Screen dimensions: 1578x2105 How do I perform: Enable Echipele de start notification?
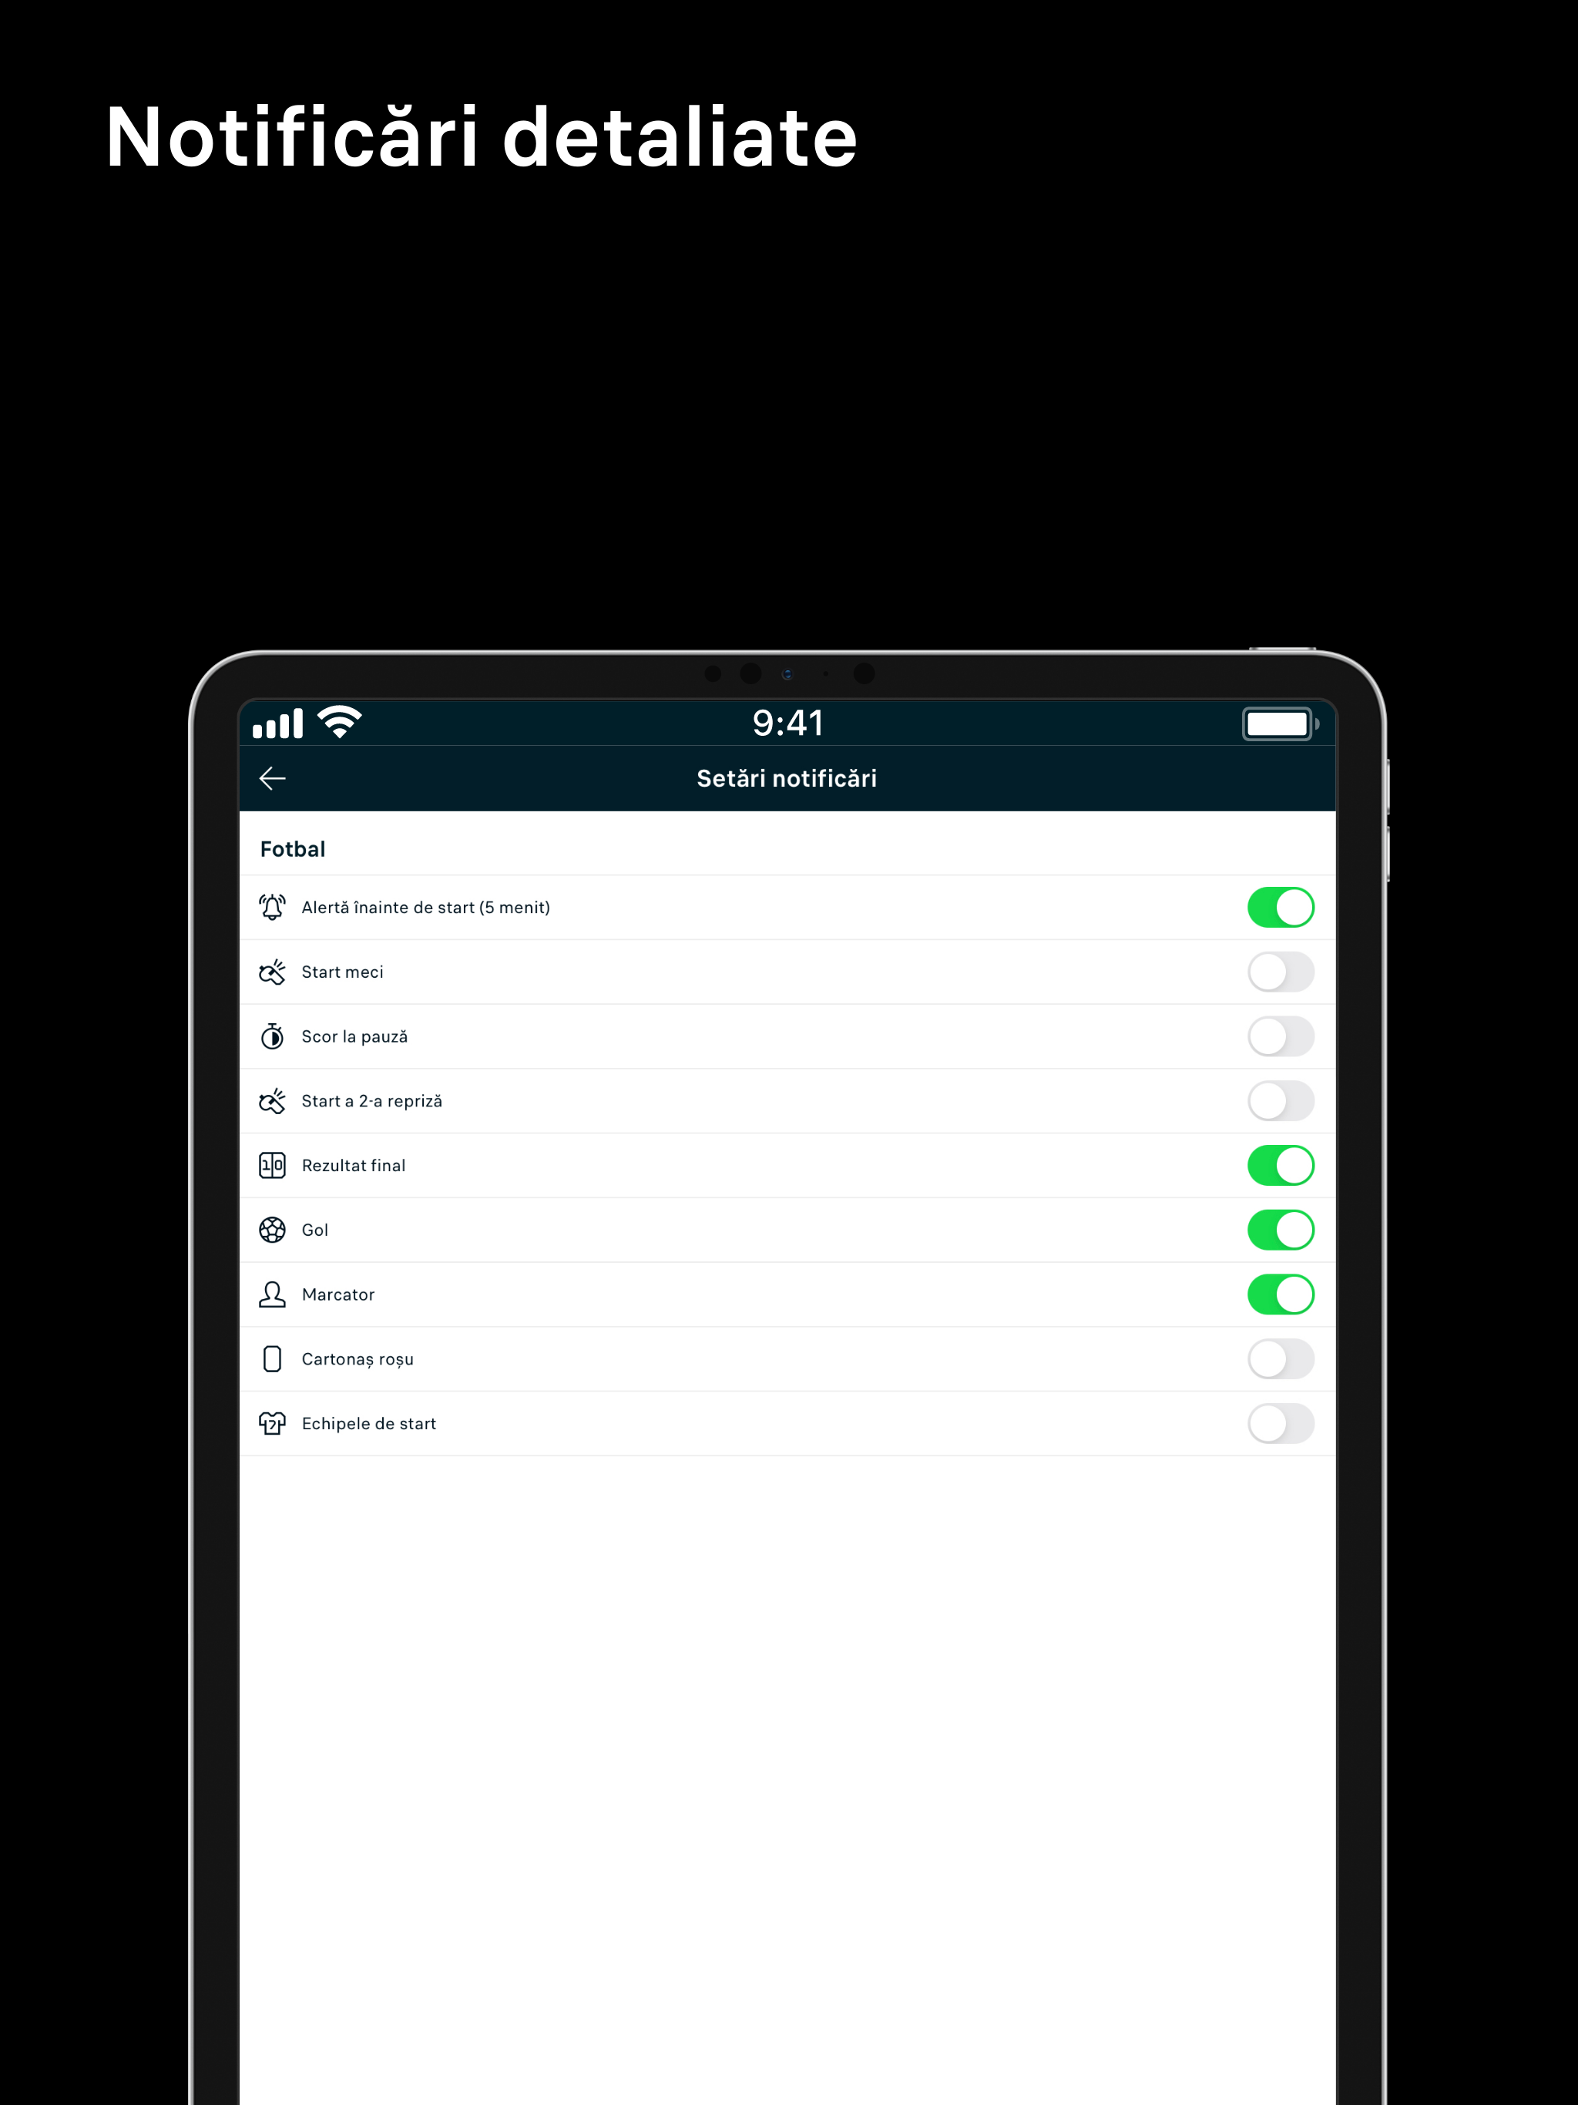click(1283, 1422)
